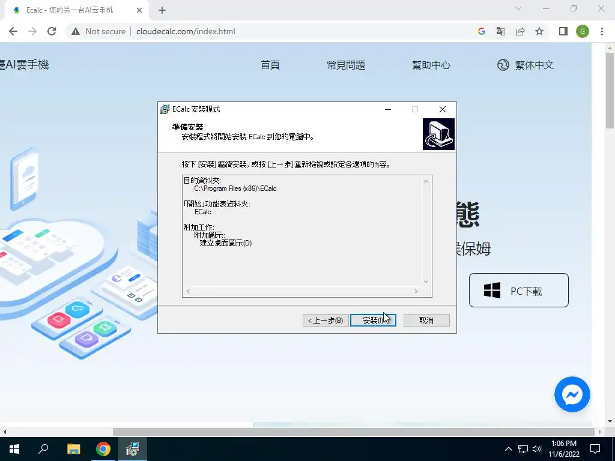Click the summary box down scroll arrow
The height and width of the screenshot is (461, 615).
(x=426, y=281)
